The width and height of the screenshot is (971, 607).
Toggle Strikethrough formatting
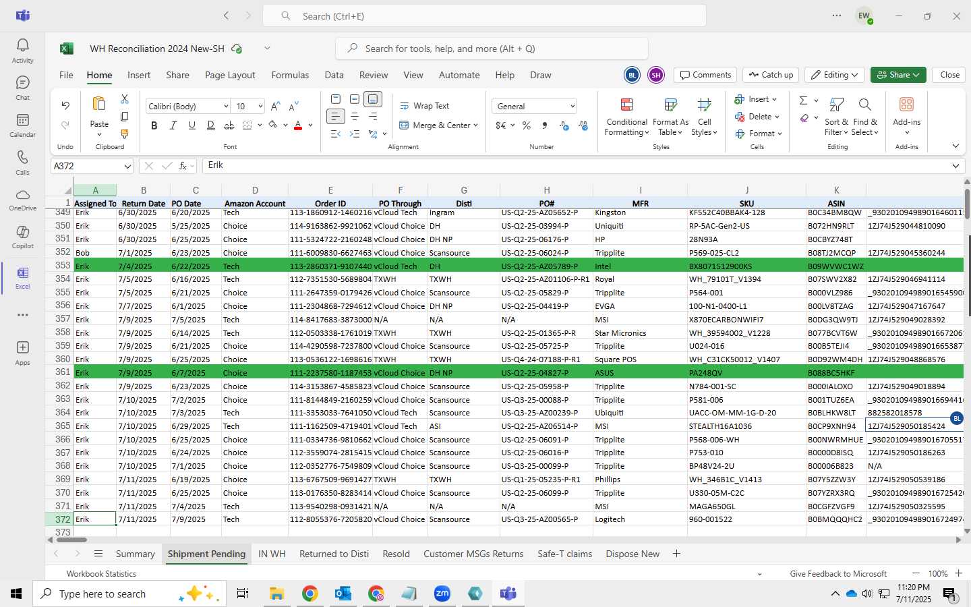click(229, 125)
